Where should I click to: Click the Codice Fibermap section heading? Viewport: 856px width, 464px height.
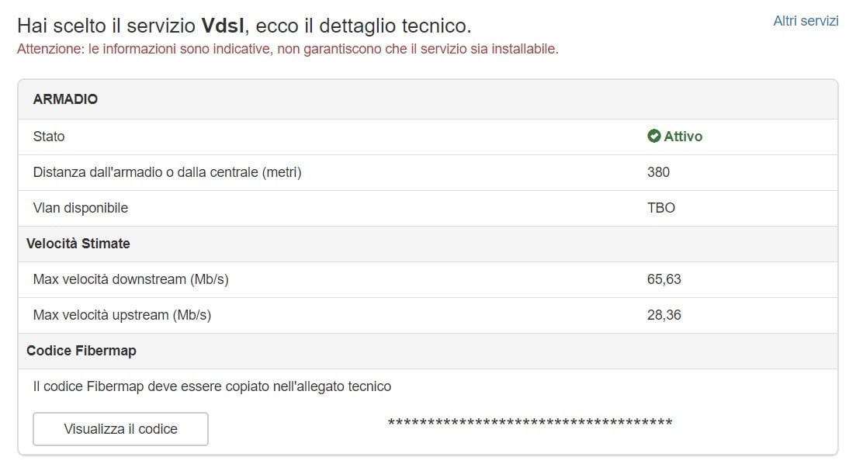81,351
